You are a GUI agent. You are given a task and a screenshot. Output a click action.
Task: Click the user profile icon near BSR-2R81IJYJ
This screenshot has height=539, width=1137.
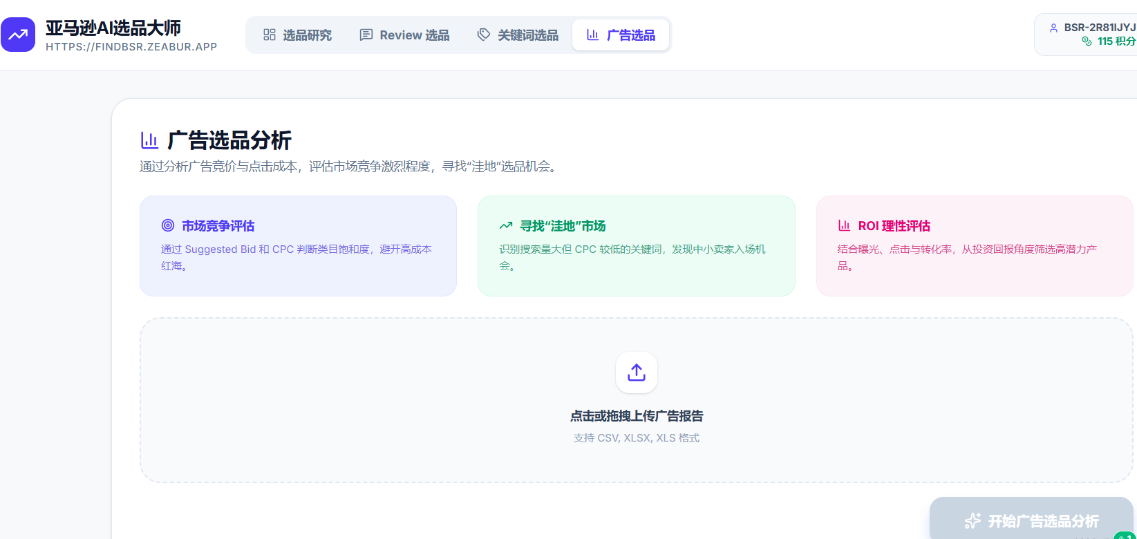click(1053, 28)
